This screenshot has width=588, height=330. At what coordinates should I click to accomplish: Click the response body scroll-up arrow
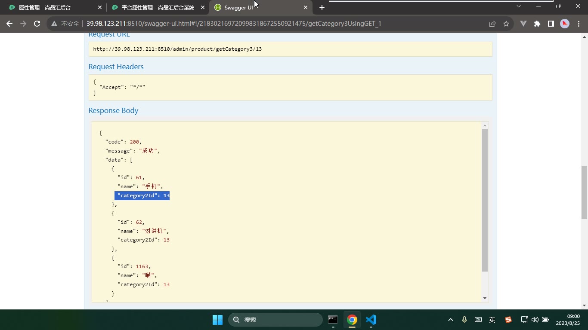click(x=485, y=125)
